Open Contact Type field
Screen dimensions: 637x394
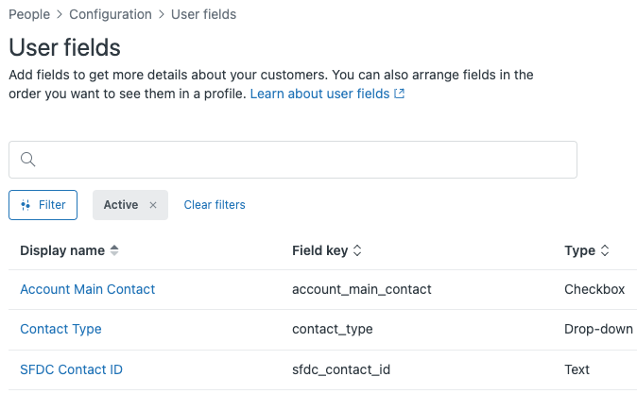pyautogui.click(x=60, y=329)
